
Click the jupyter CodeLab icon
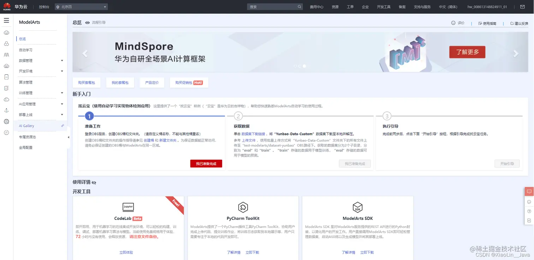click(x=128, y=207)
